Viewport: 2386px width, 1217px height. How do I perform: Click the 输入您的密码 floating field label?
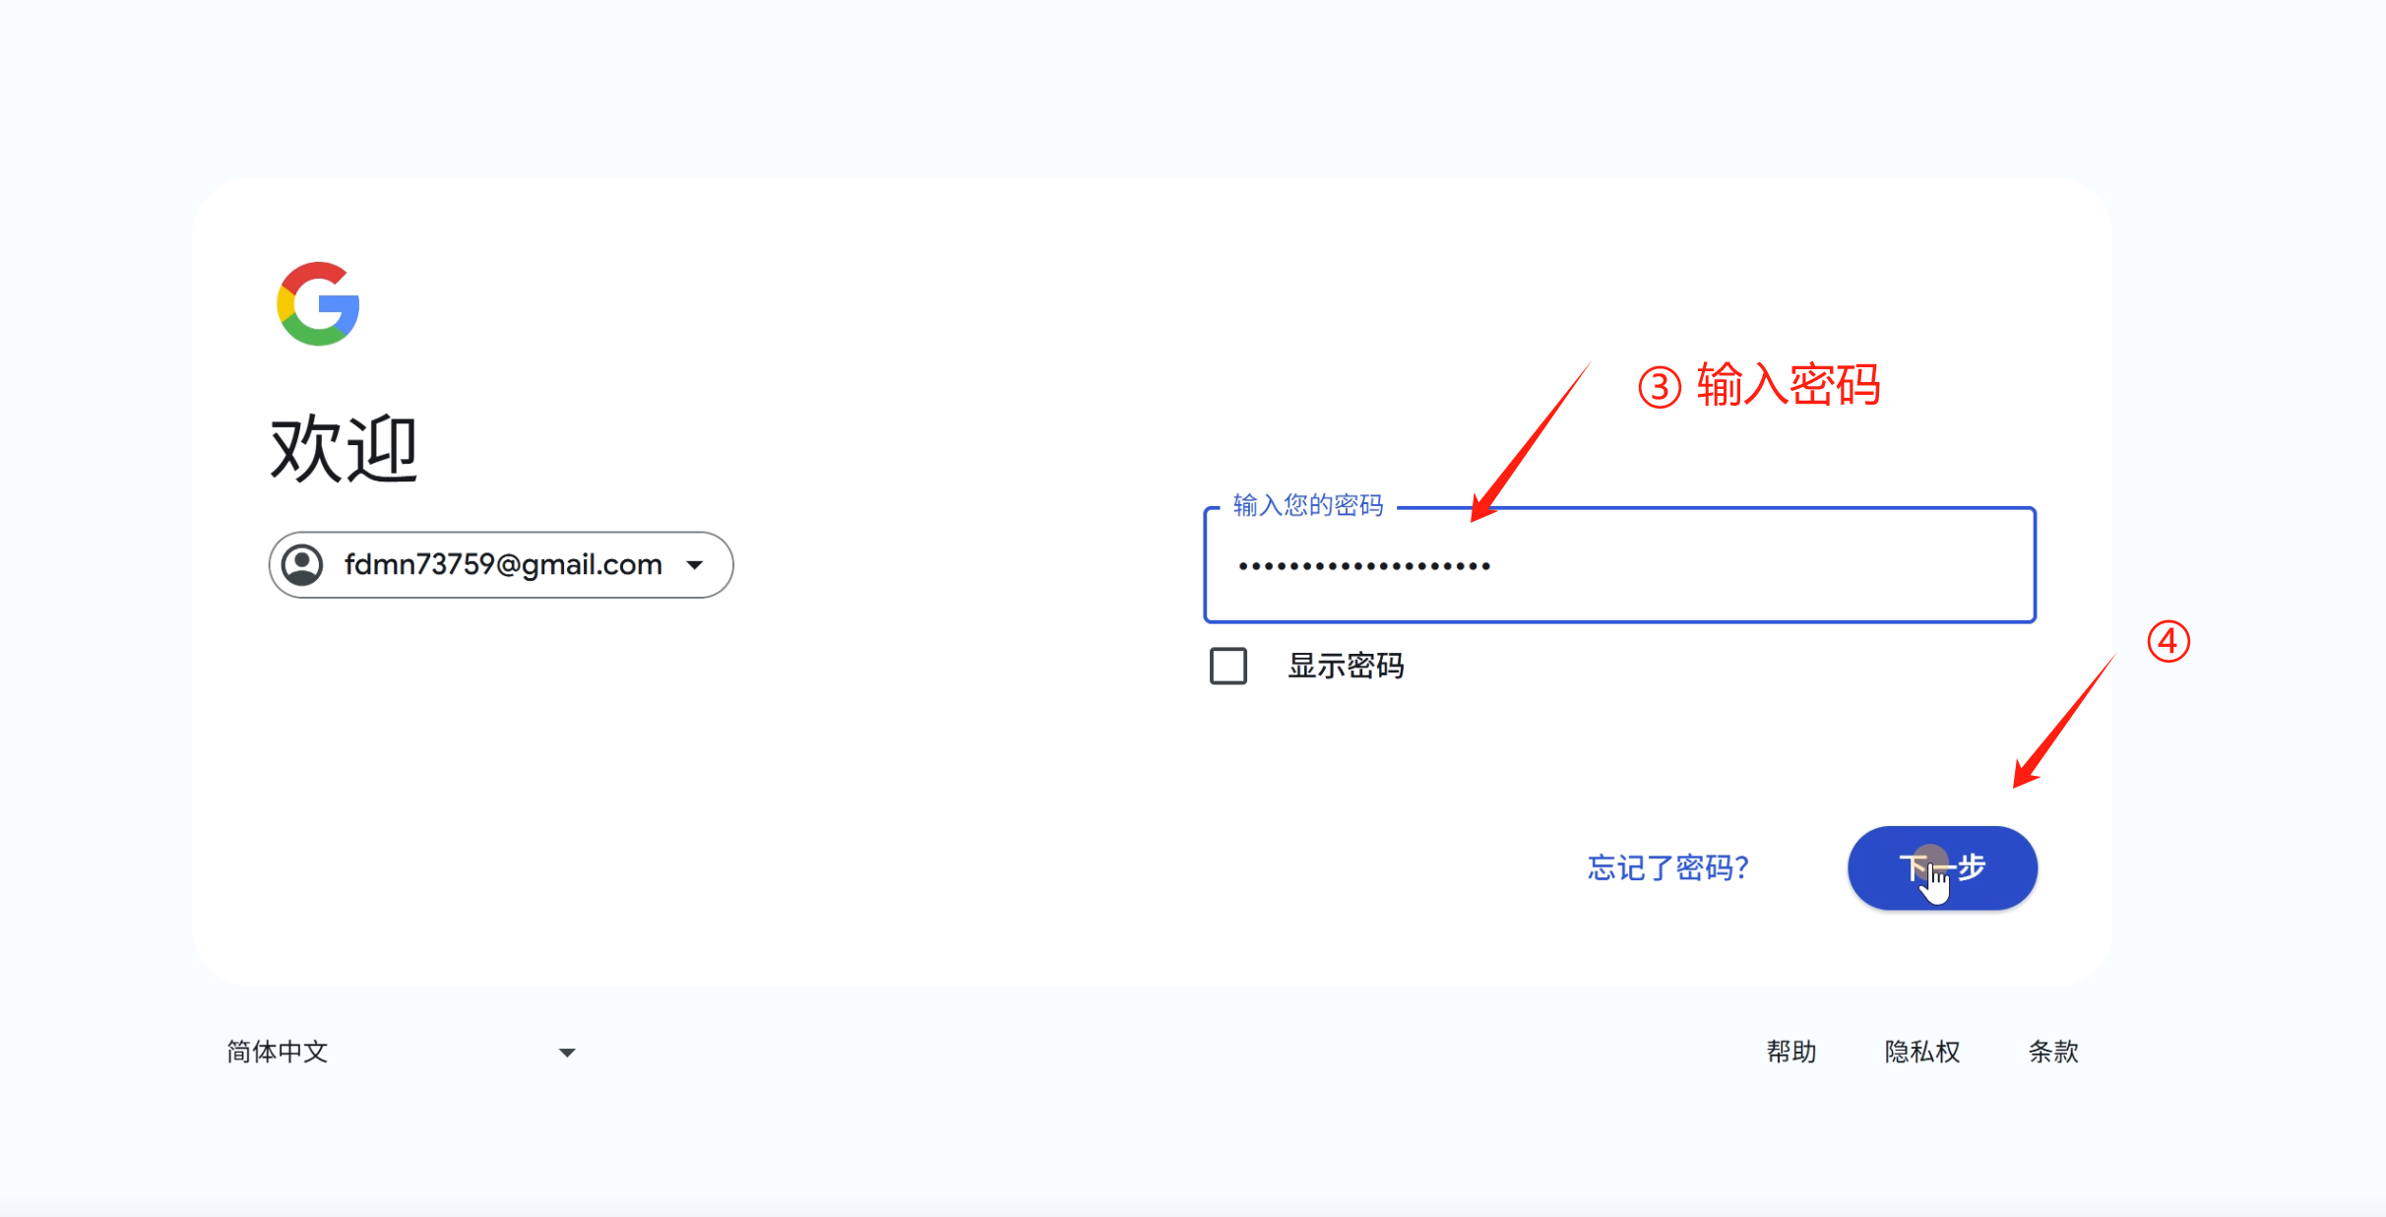(1308, 505)
